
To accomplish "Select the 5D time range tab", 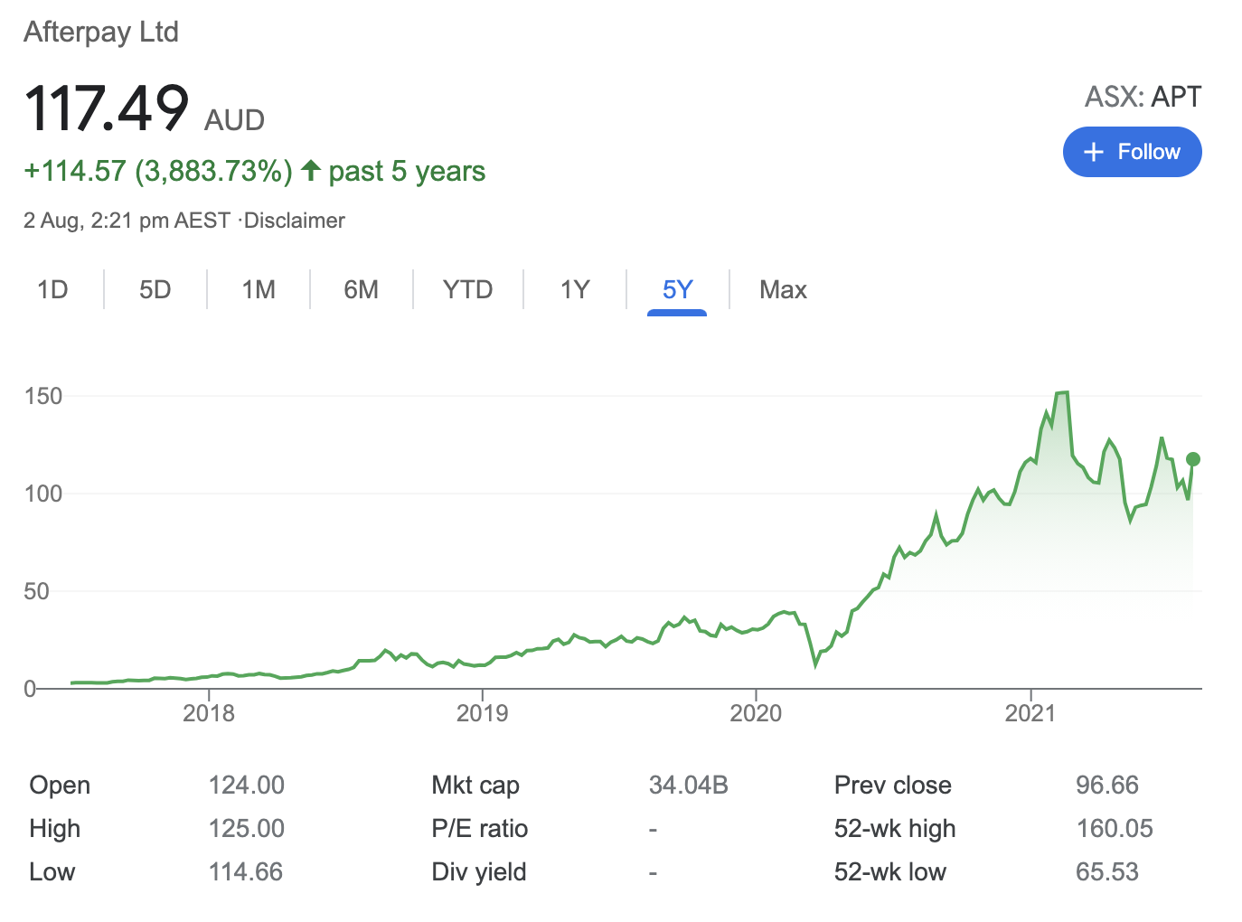I will 155,290.
